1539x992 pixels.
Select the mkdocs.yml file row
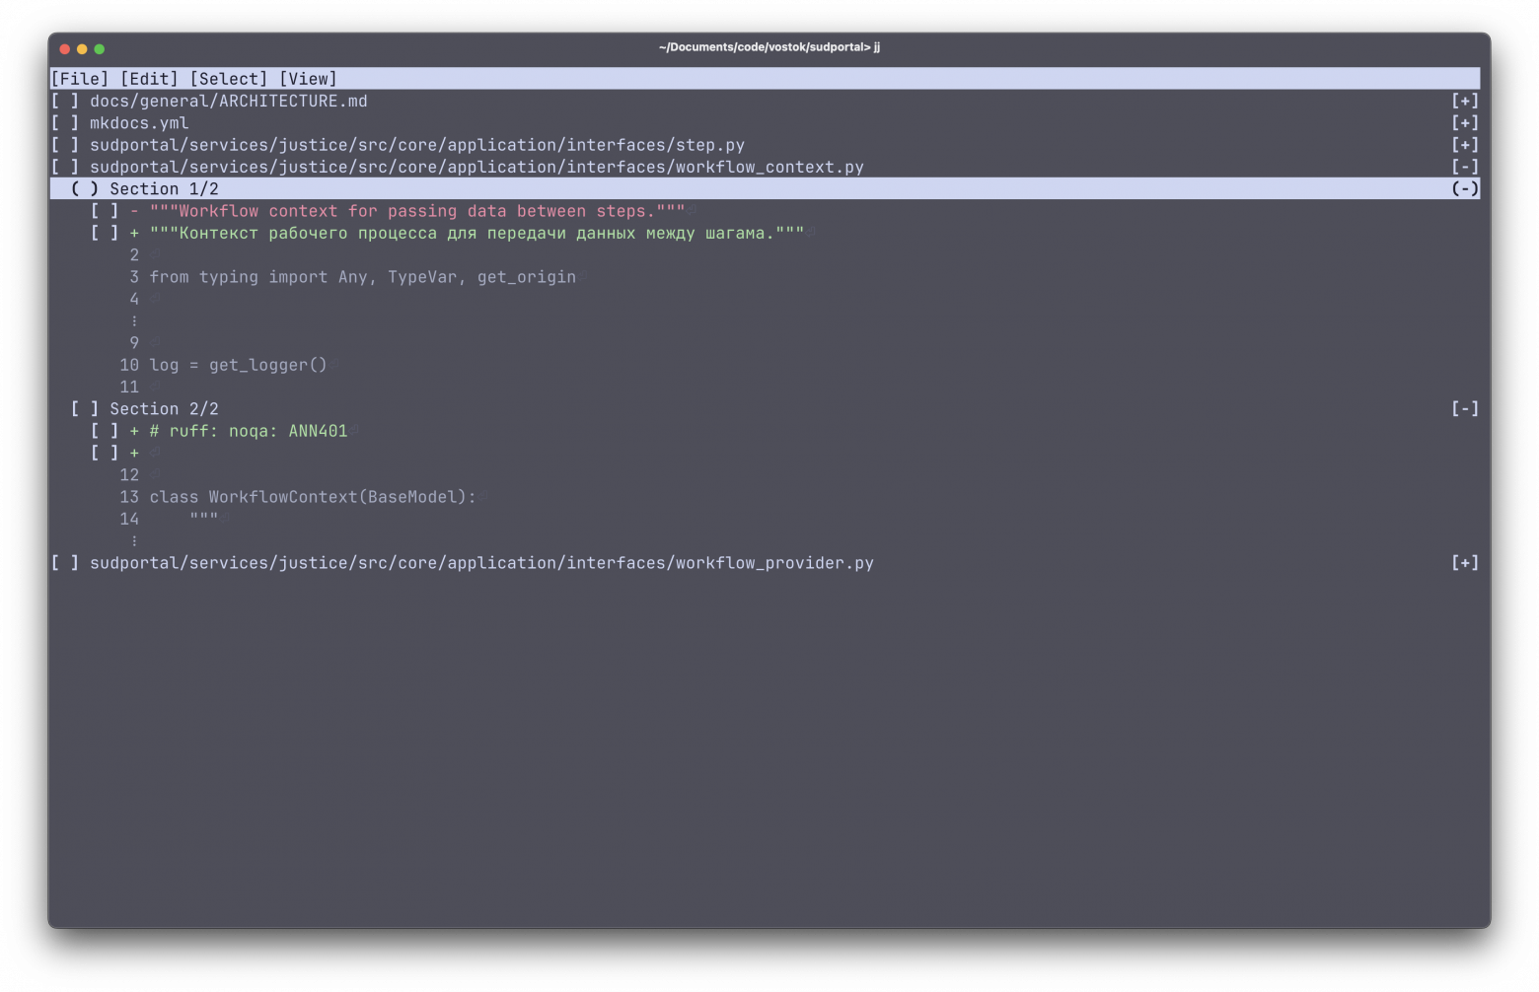tap(765, 123)
